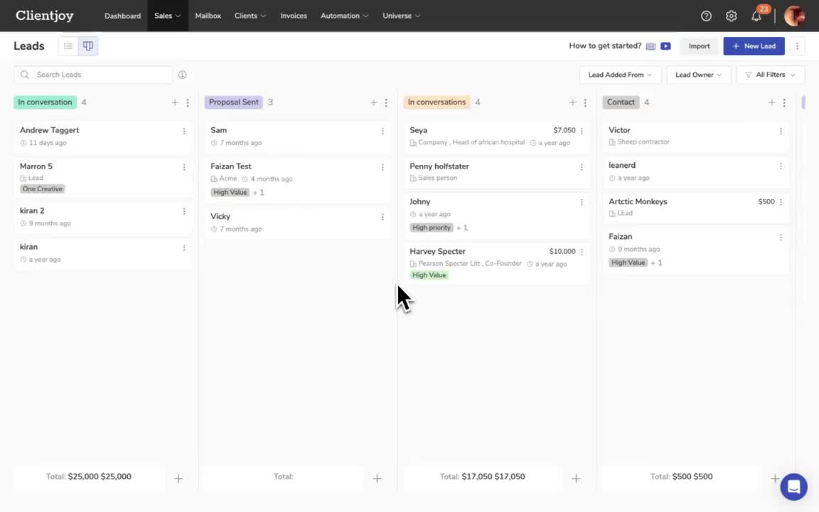
Task: Open the notifications bell with 23 badge
Action: point(756,16)
